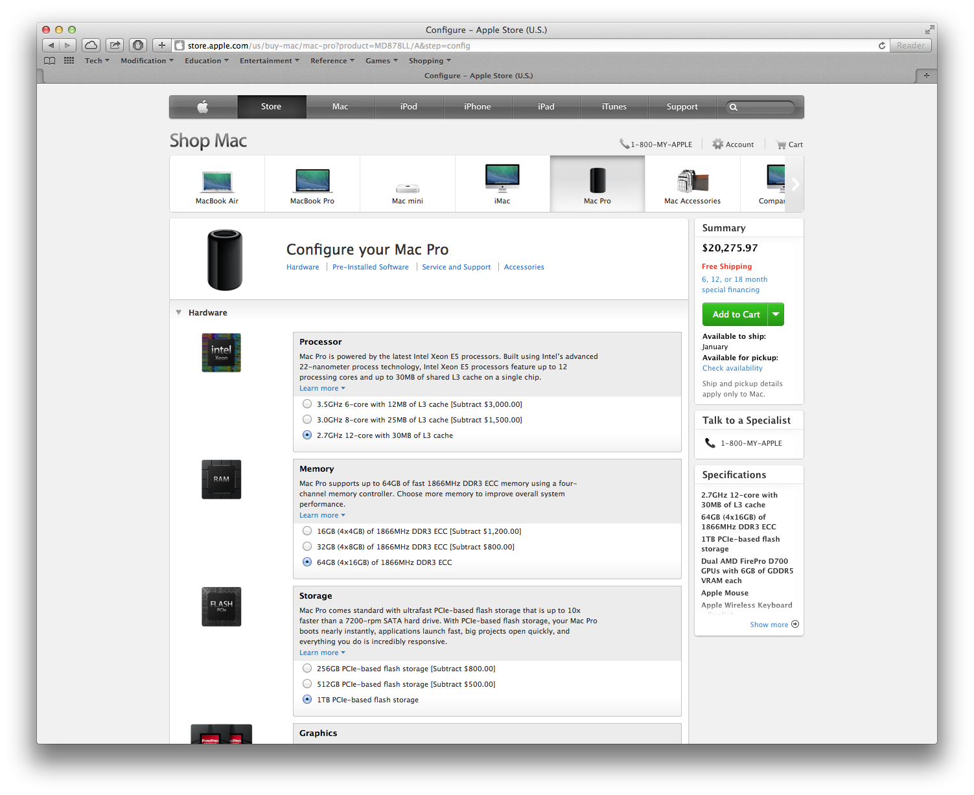The image size is (974, 795).
Task: Select 2.7GHz 12-core processor option
Action: point(307,435)
